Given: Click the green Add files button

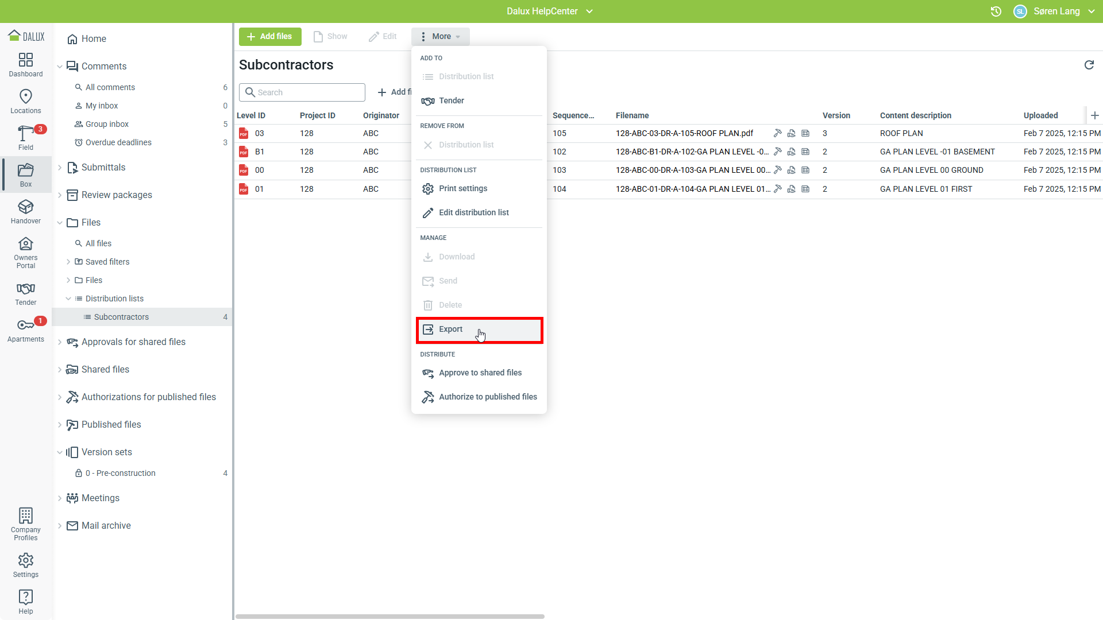Looking at the screenshot, I should pyautogui.click(x=270, y=36).
